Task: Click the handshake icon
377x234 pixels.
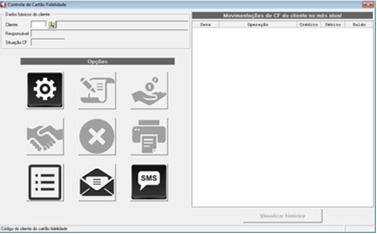Action: point(45,136)
